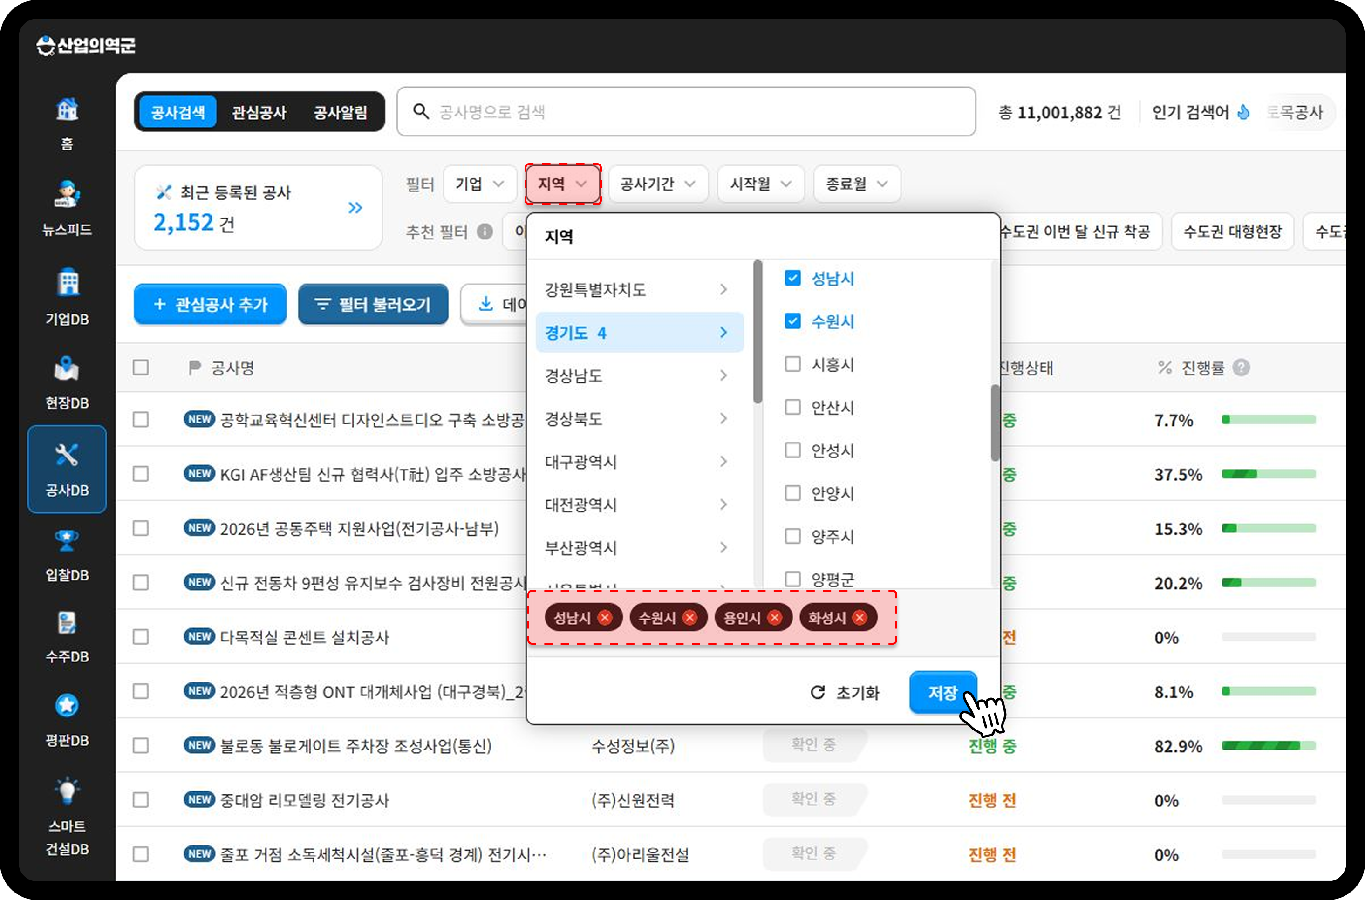Switch to the 공사검색 tab

point(178,112)
